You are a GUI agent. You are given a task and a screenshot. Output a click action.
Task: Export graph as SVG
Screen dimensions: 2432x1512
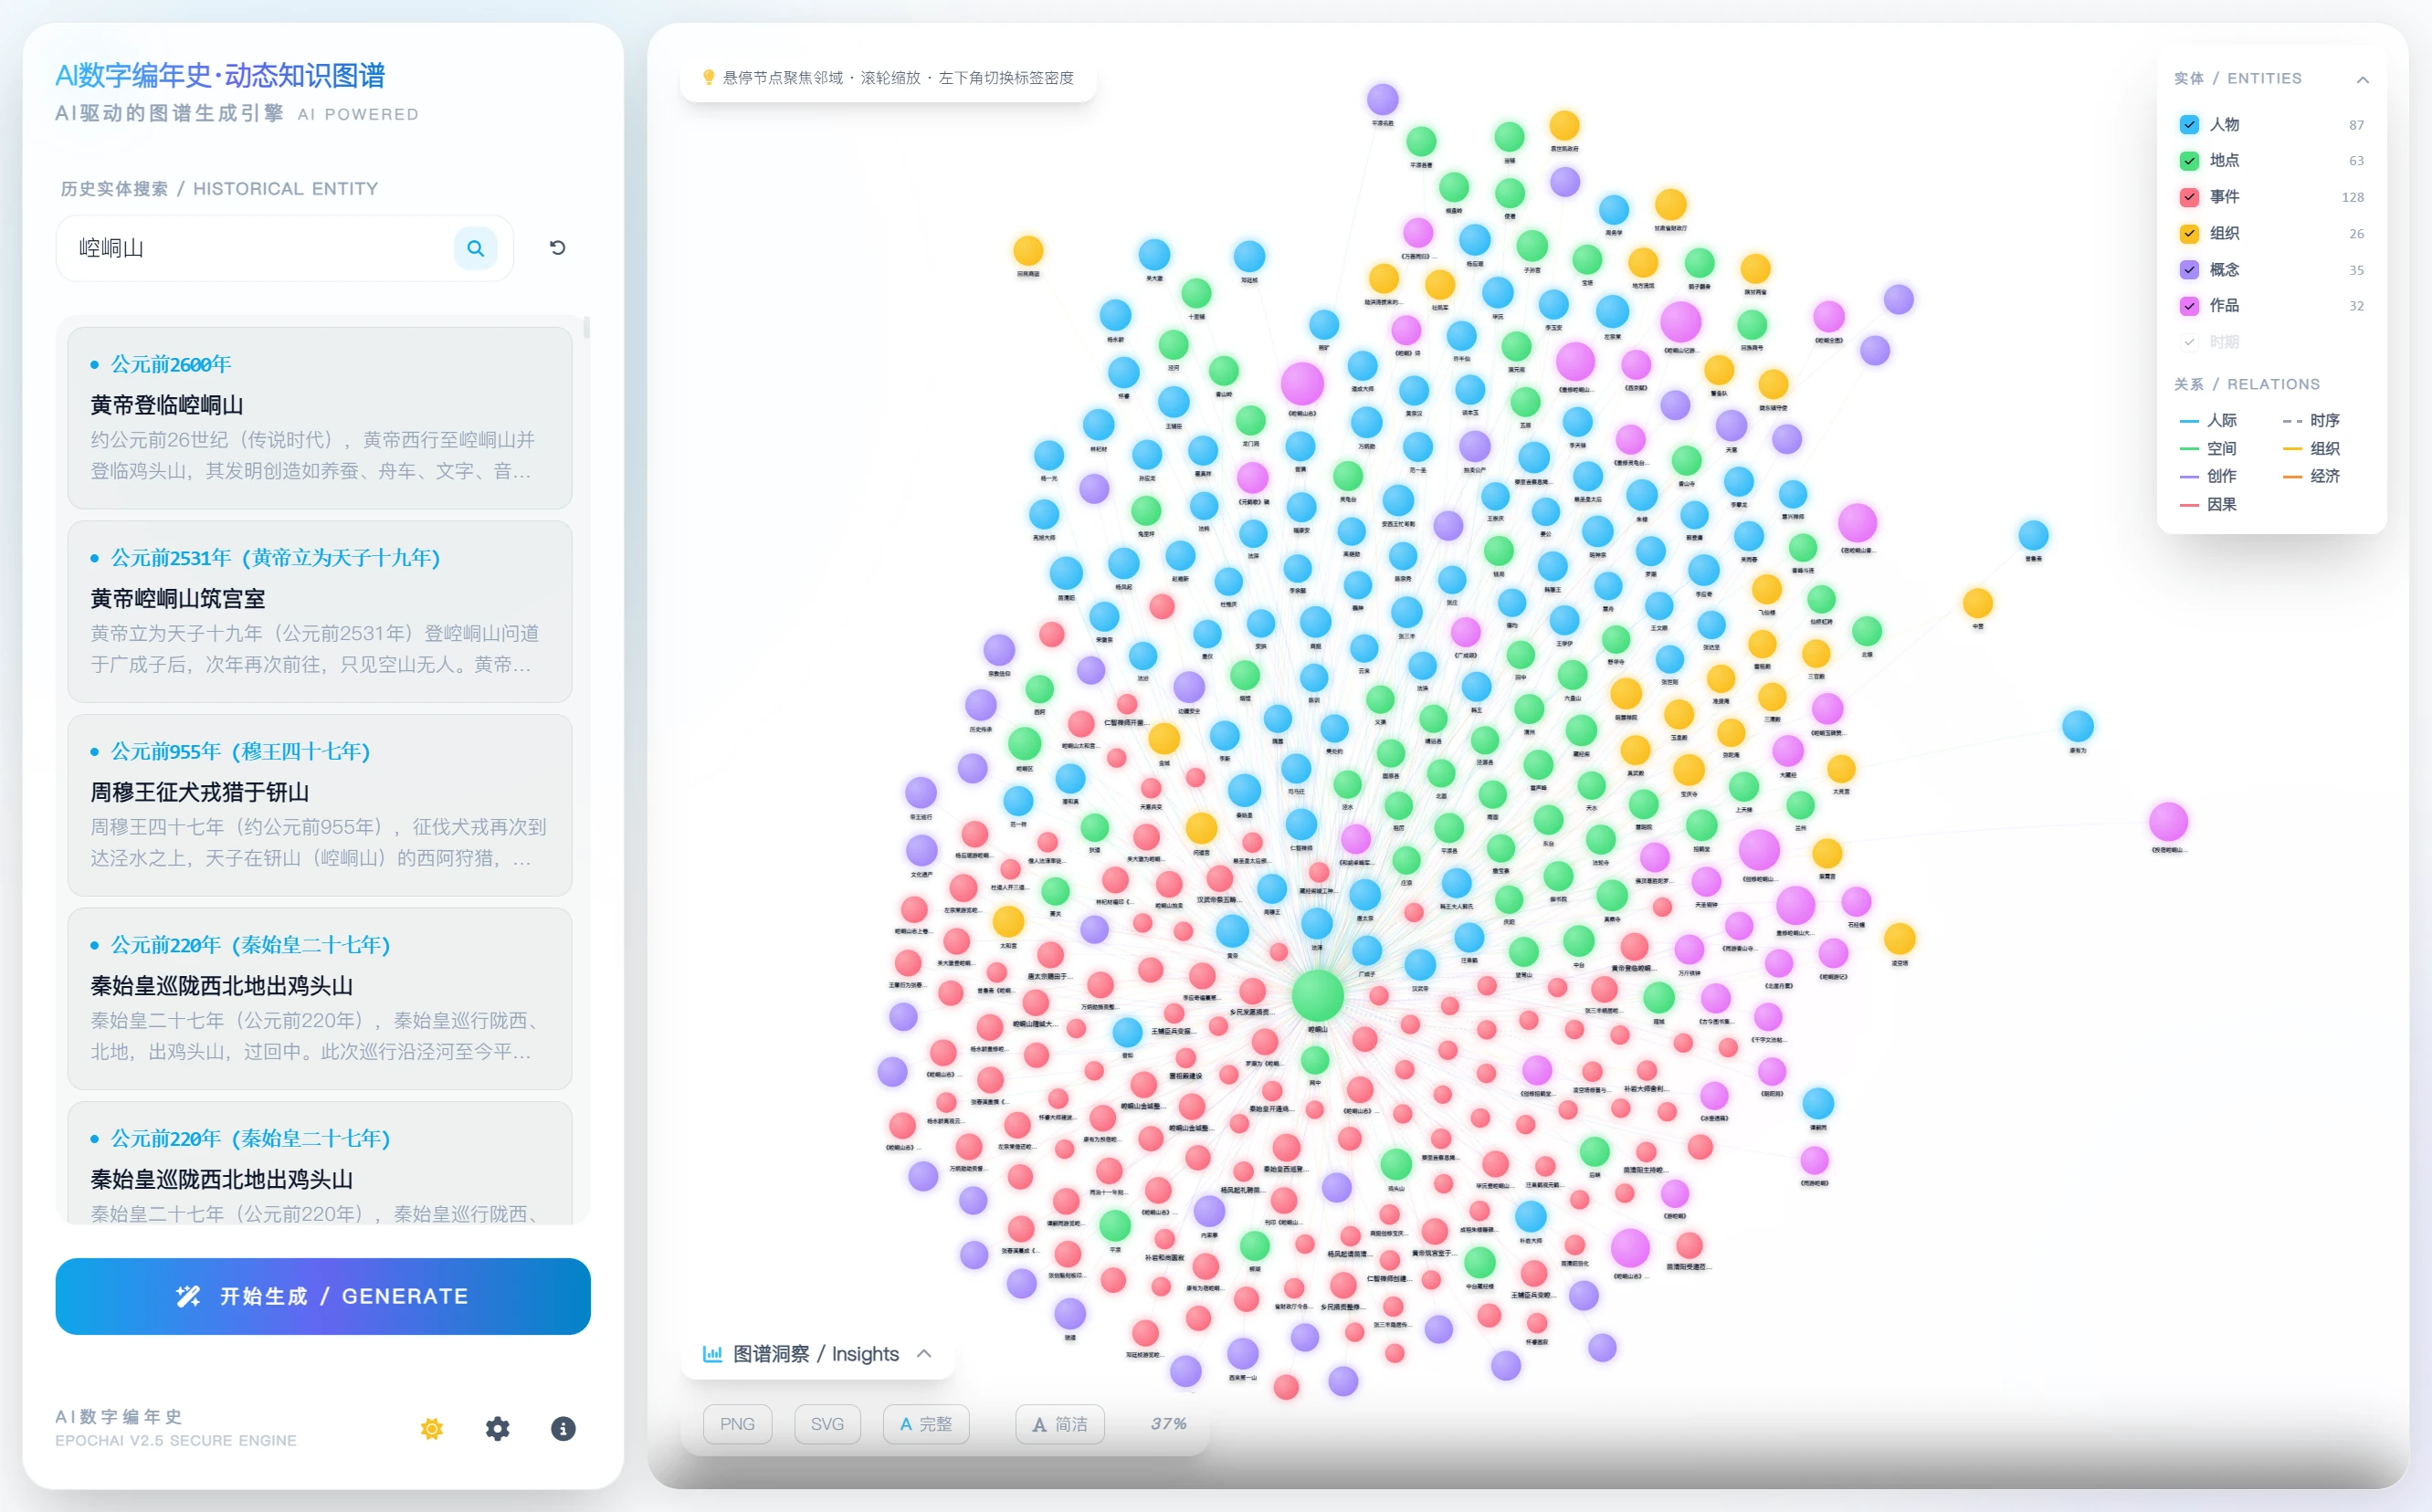827,1424
